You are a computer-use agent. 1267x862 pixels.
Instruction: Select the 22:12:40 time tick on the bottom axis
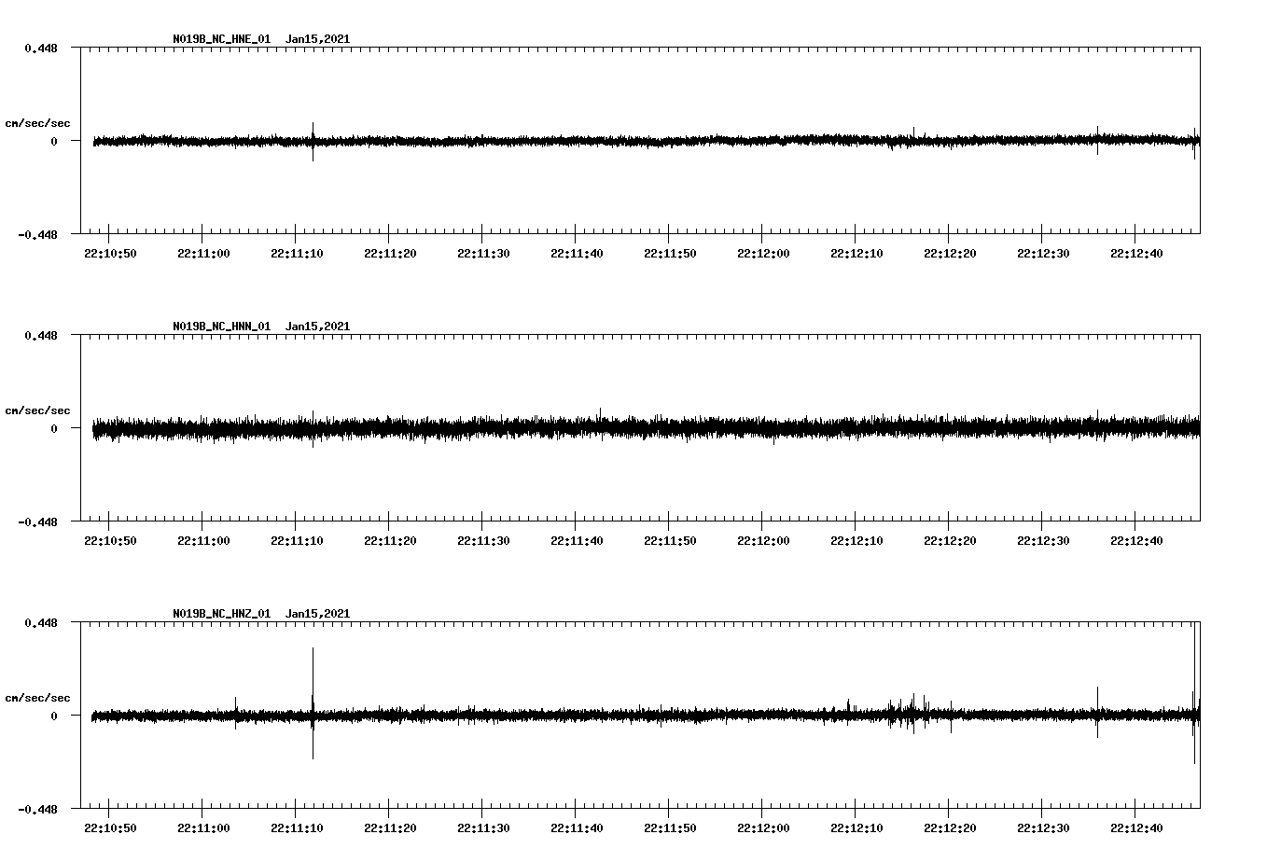coord(1135,826)
